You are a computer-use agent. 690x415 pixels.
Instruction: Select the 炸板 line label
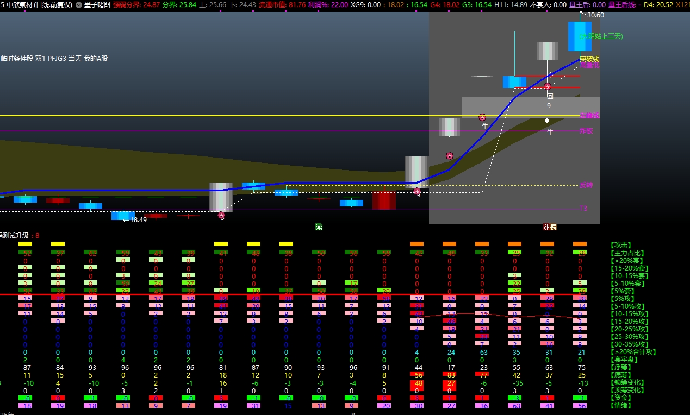click(586, 131)
